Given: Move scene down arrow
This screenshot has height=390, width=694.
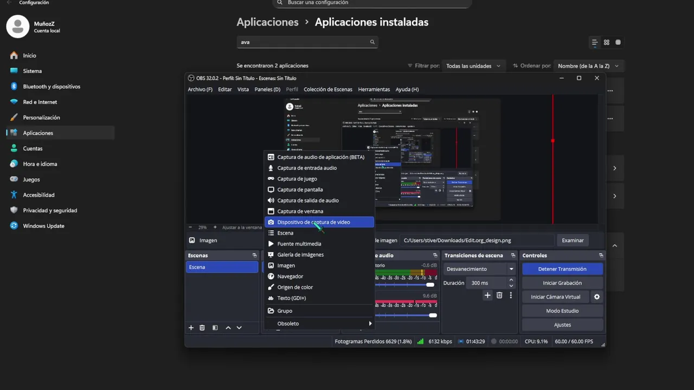Looking at the screenshot, I should [239, 328].
